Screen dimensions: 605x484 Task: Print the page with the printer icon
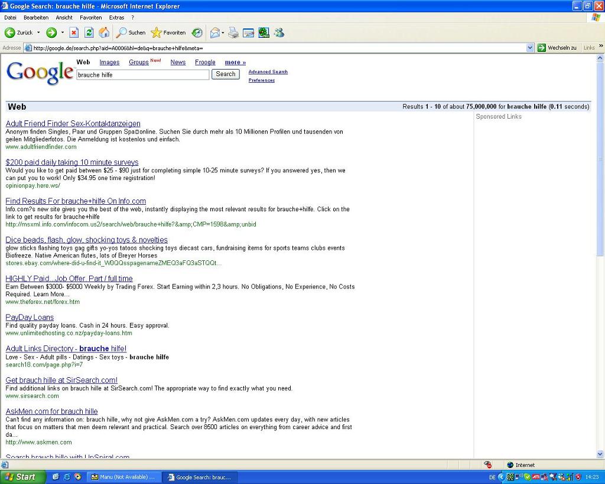pos(233,33)
